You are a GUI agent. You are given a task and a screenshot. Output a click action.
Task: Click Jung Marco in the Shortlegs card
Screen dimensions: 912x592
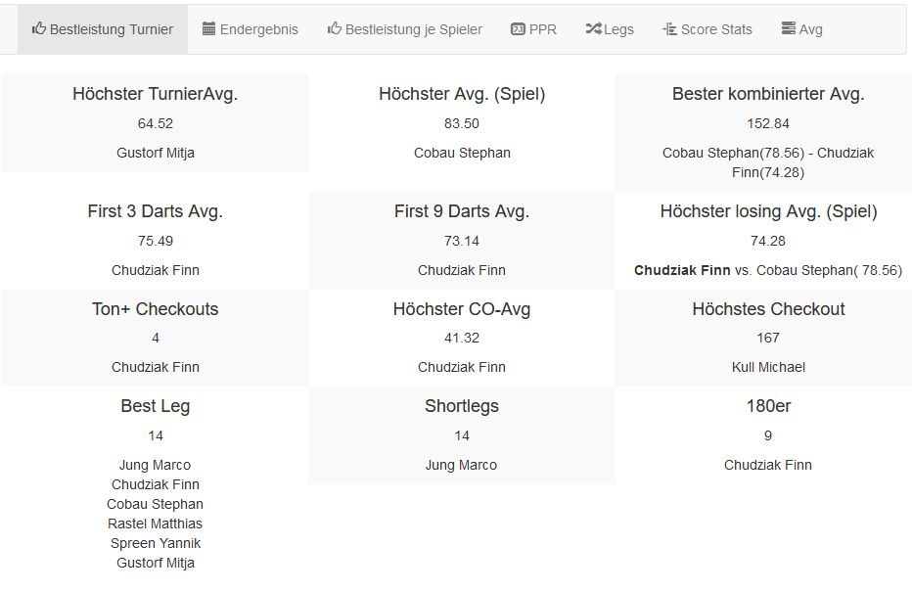(x=462, y=465)
